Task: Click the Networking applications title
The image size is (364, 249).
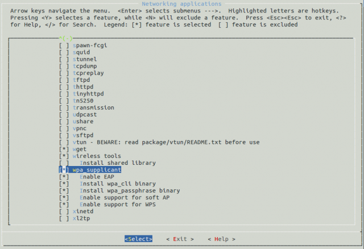Action: [x=181, y=4]
